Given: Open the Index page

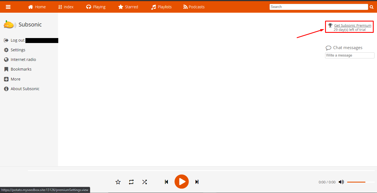Looking at the screenshot, I should (66, 7).
